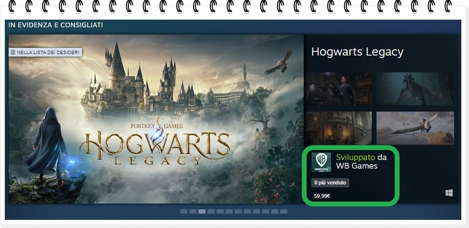469x228 pixels.
Task: Click the wishlist note icon on the banner
Action: [x=13, y=52]
